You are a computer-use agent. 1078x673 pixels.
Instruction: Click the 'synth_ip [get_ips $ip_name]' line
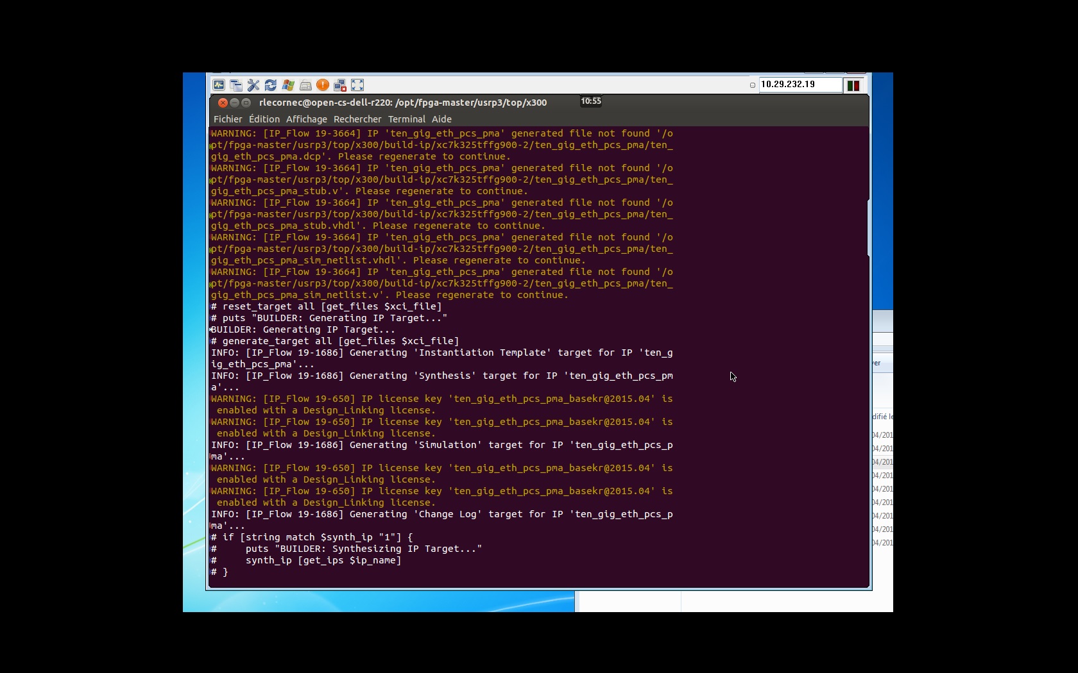click(306, 560)
